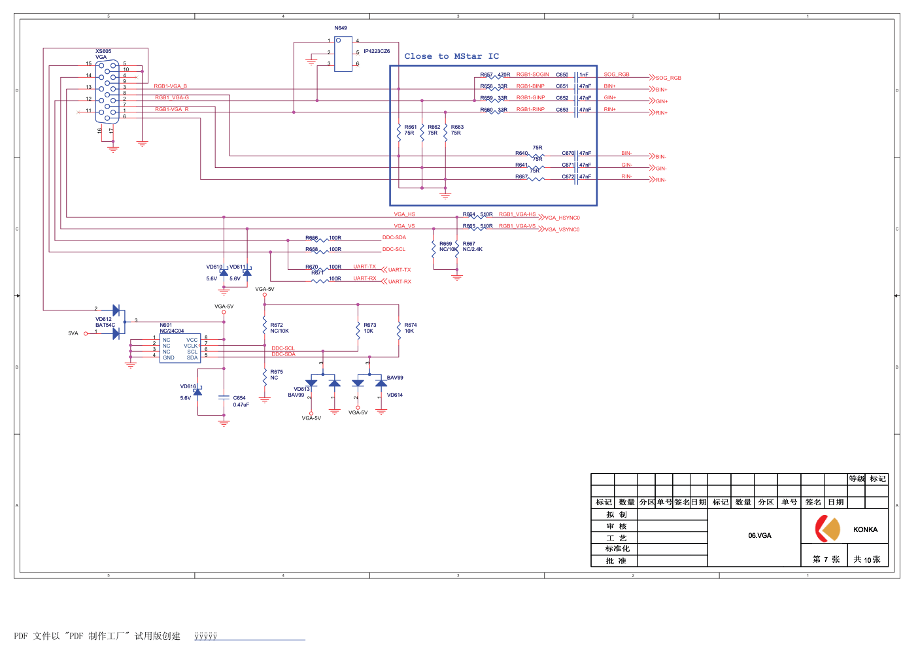The width and height of the screenshot is (918, 649).
Task: Select the VD610 zener diode symbol
Action: click(x=224, y=271)
